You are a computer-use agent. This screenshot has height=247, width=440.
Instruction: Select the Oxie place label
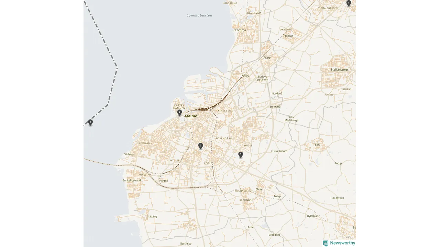pyautogui.click(x=259, y=189)
